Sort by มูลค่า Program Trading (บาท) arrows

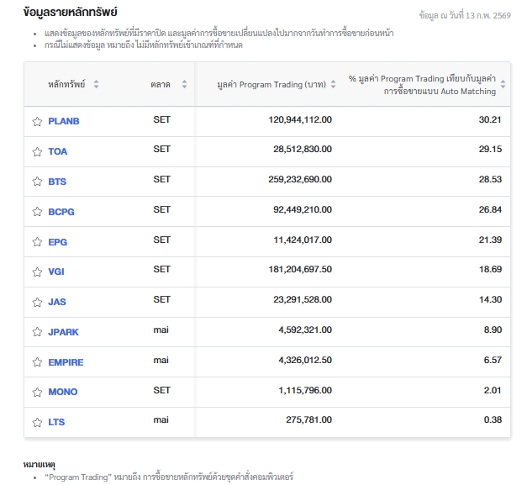point(333,84)
